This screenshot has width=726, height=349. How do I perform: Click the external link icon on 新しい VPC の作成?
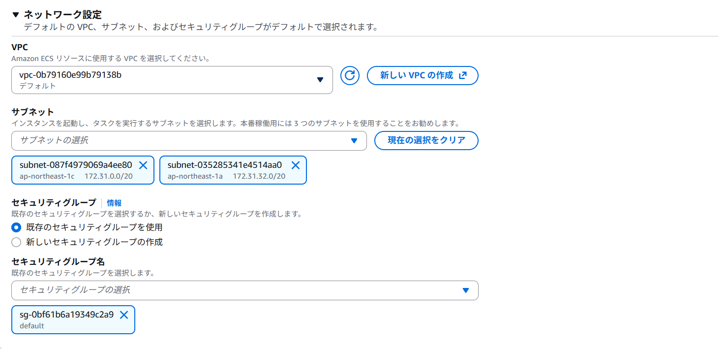coord(462,76)
